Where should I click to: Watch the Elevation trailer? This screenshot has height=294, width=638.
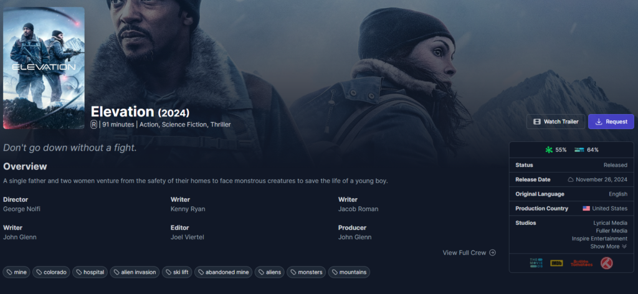point(555,121)
